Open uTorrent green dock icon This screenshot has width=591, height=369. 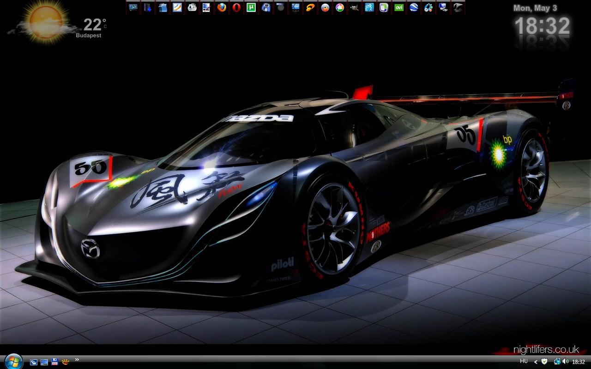[251, 7]
